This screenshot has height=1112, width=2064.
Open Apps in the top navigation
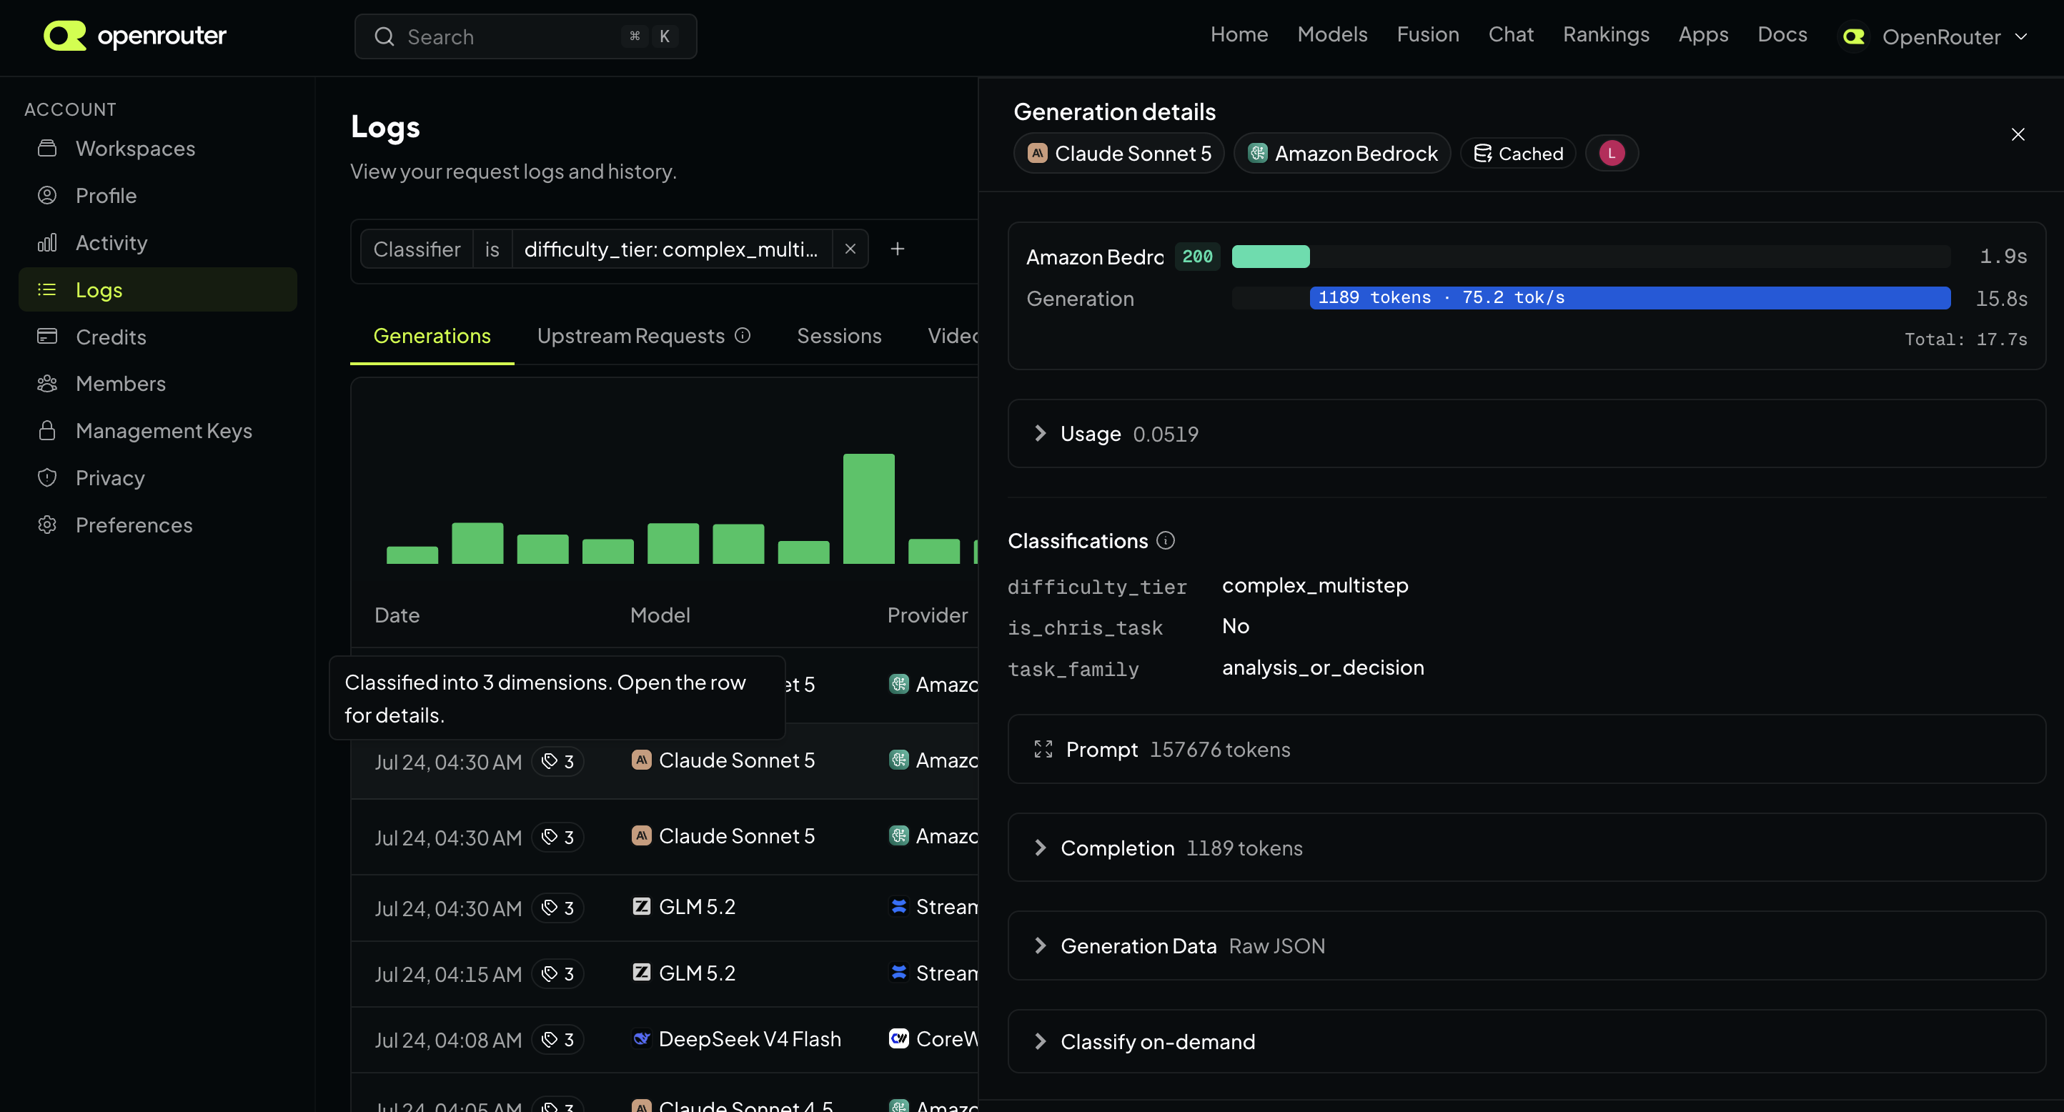[1702, 34]
